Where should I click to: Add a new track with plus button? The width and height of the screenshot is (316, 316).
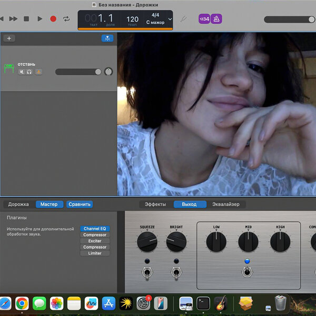9,38
